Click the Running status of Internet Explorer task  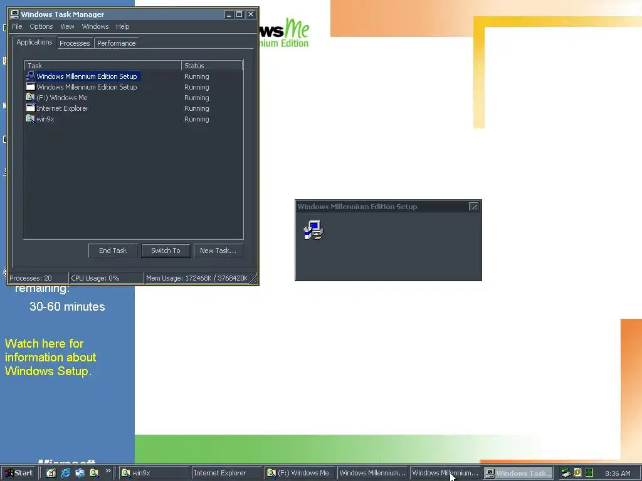pyautogui.click(x=196, y=108)
